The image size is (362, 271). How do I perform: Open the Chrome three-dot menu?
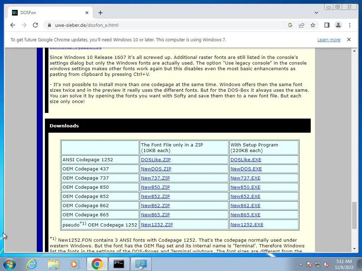[x=350, y=25]
